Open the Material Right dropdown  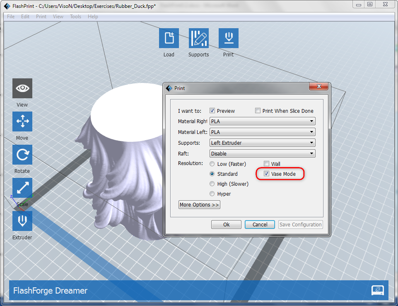(x=263, y=121)
